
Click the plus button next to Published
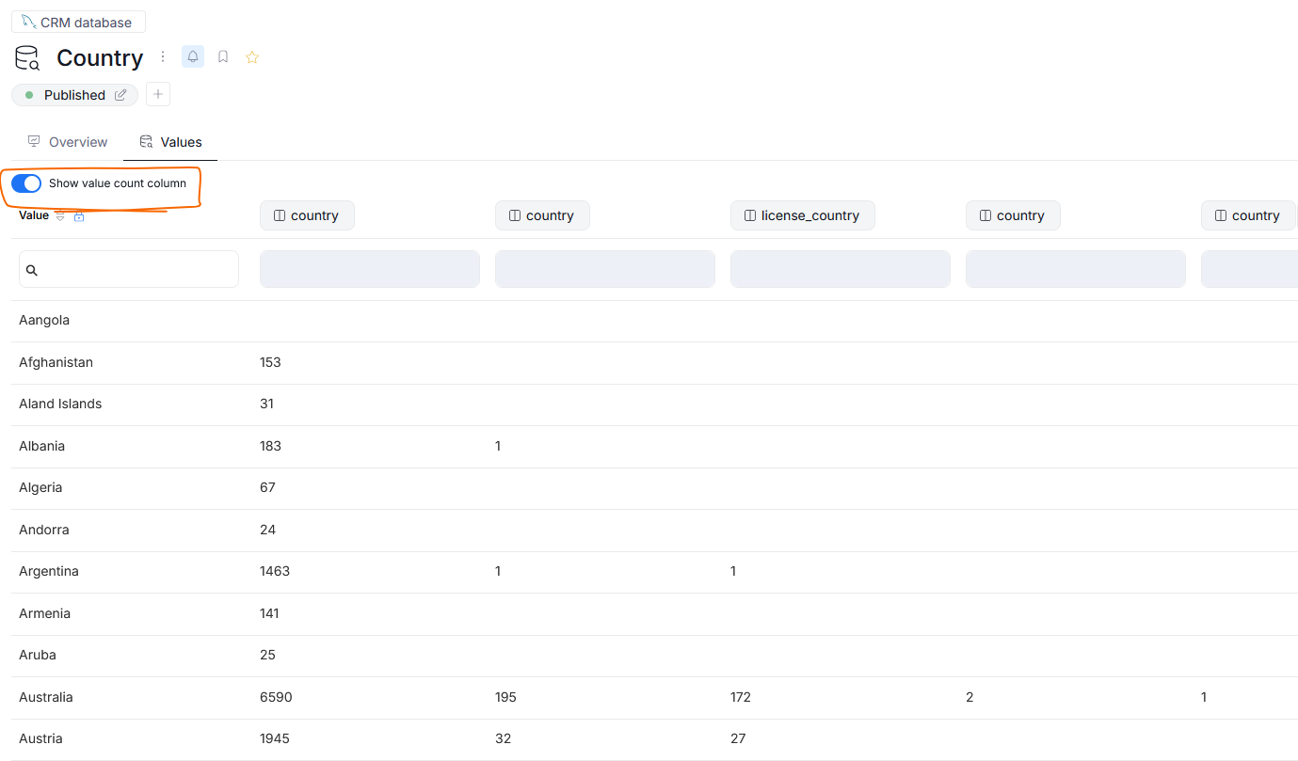(x=158, y=94)
